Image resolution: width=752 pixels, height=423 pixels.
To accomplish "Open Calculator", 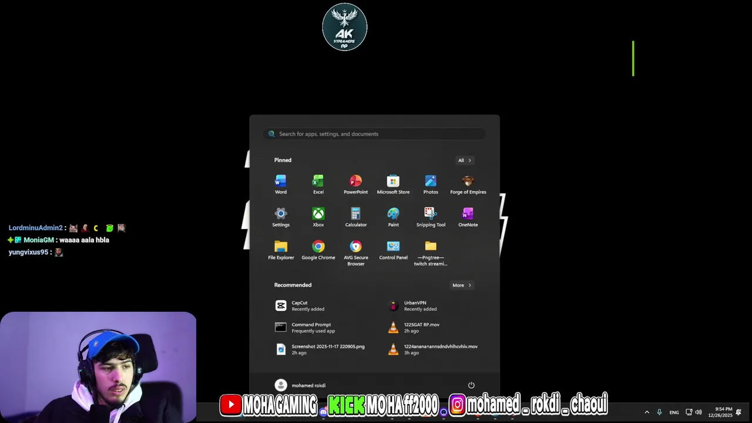I will [356, 217].
